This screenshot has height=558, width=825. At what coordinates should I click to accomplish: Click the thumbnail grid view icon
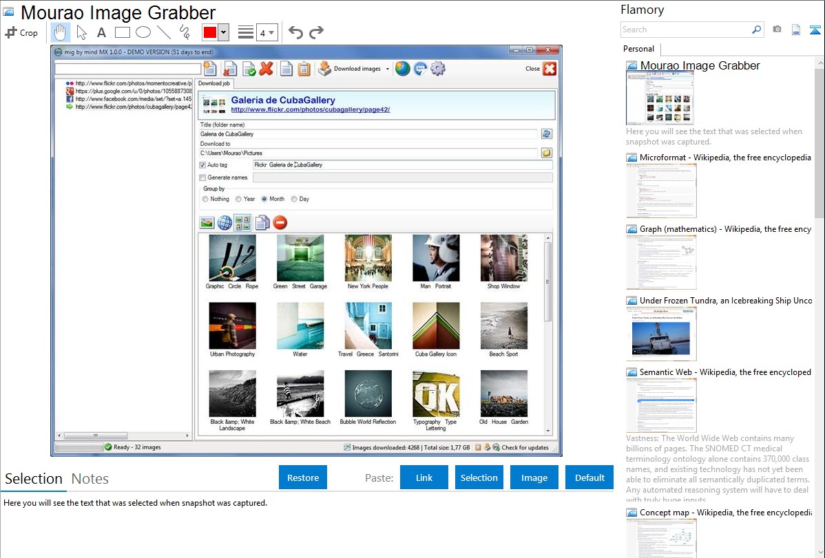tap(242, 223)
